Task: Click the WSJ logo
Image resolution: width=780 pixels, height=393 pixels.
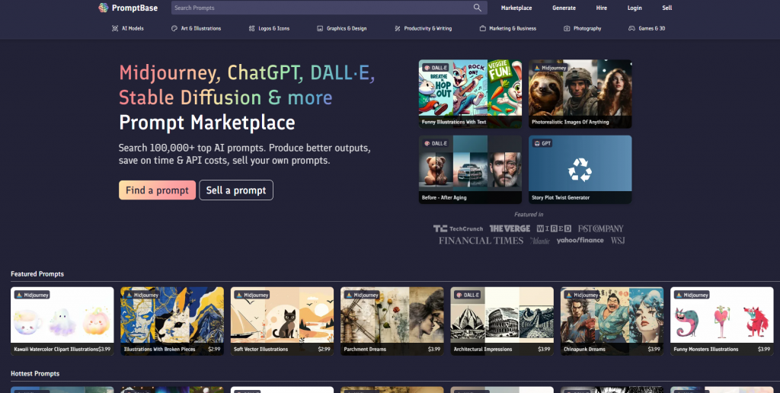Action: click(x=618, y=241)
